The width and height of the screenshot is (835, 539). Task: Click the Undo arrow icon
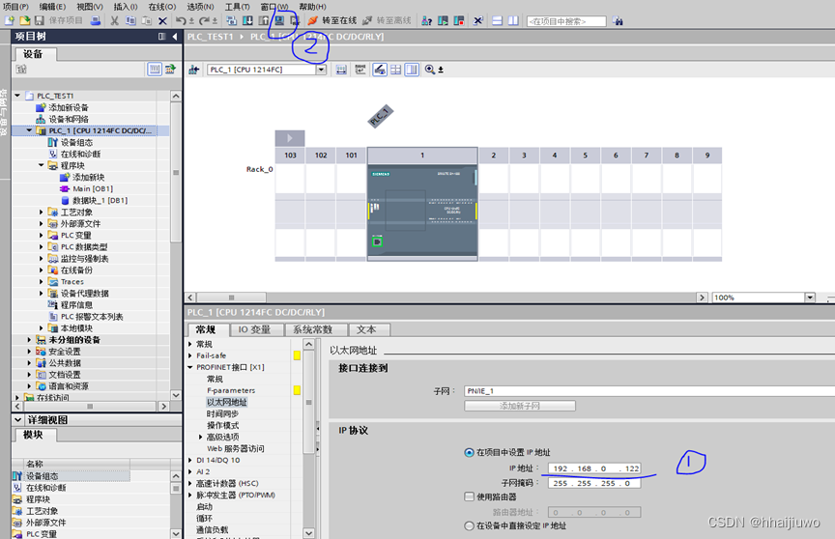(181, 20)
